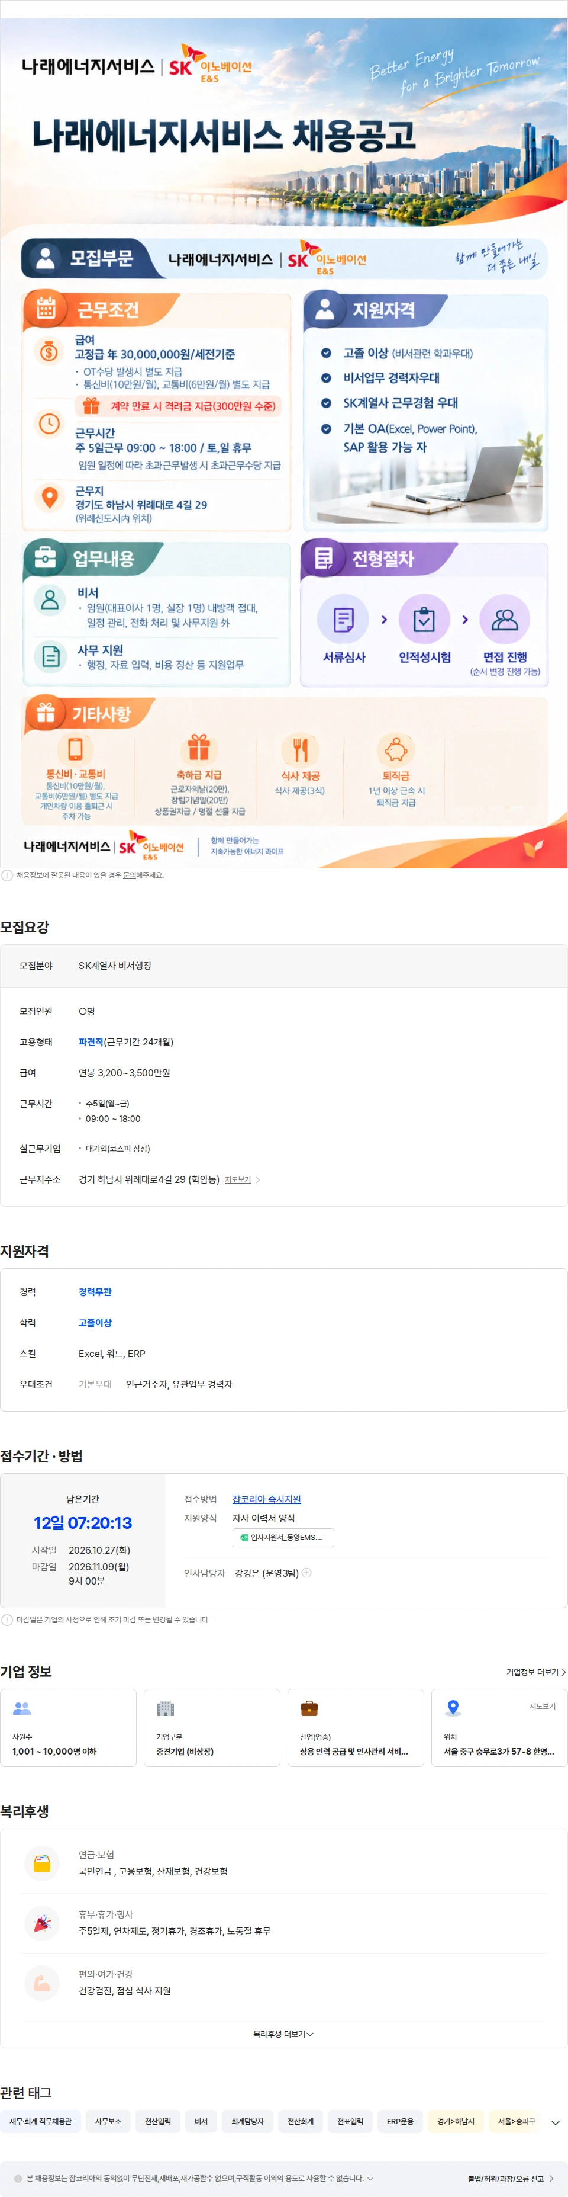Select the 재무·회계 직무채용관 tag
The image size is (568, 2197).
point(41,2121)
